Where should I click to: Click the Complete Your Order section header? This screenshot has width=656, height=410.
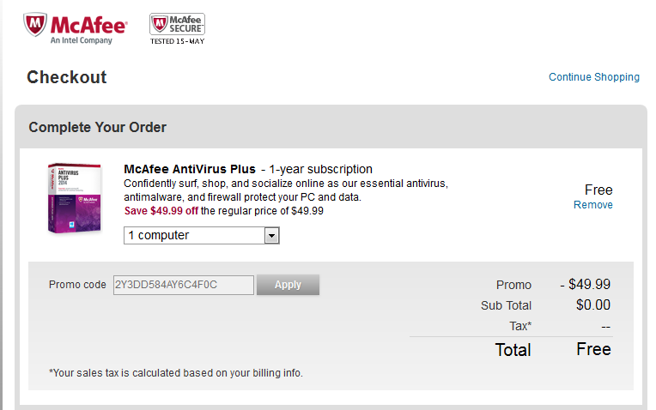[x=98, y=127]
